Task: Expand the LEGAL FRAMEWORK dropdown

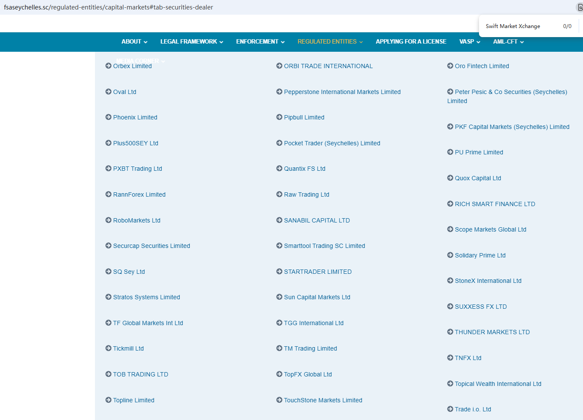Action: tap(192, 42)
